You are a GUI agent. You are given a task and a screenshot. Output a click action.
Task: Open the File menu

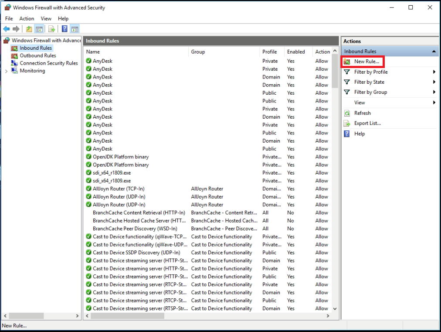pyautogui.click(x=9, y=19)
